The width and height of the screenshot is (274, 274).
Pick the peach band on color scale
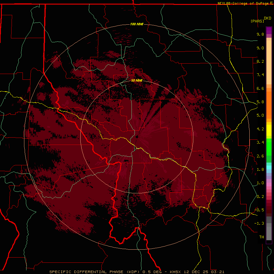(269, 61)
